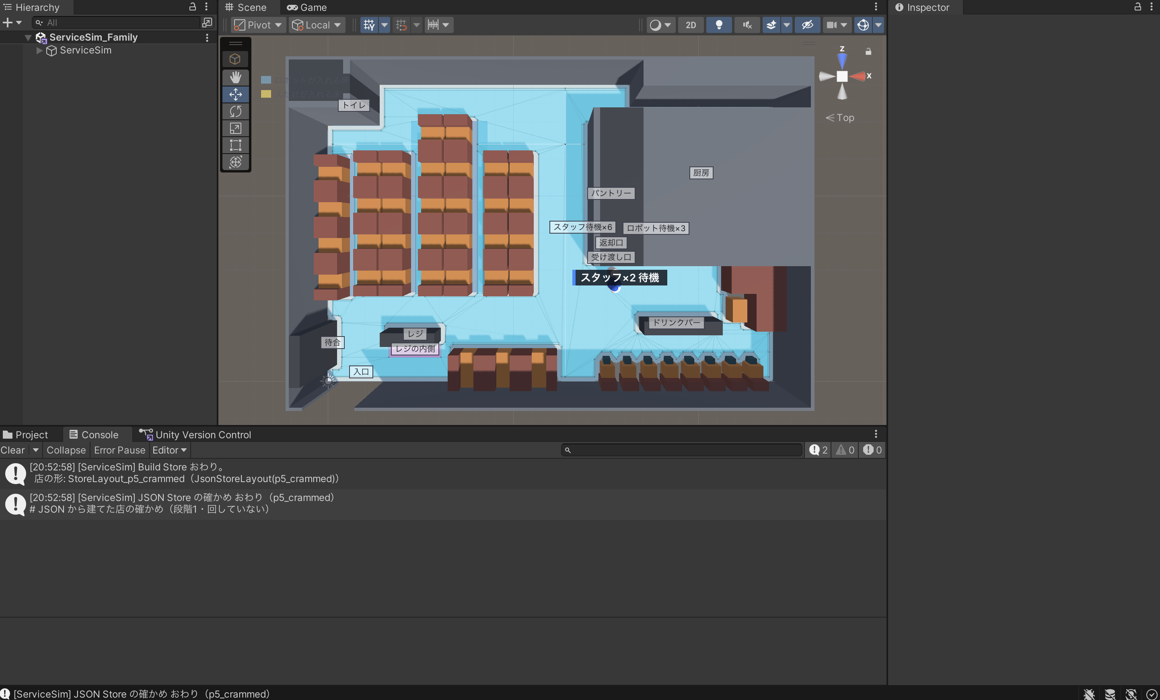Collapse the ServiceSim_Family scene
This screenshot has width=1160, height=700.
click(28, 37)
